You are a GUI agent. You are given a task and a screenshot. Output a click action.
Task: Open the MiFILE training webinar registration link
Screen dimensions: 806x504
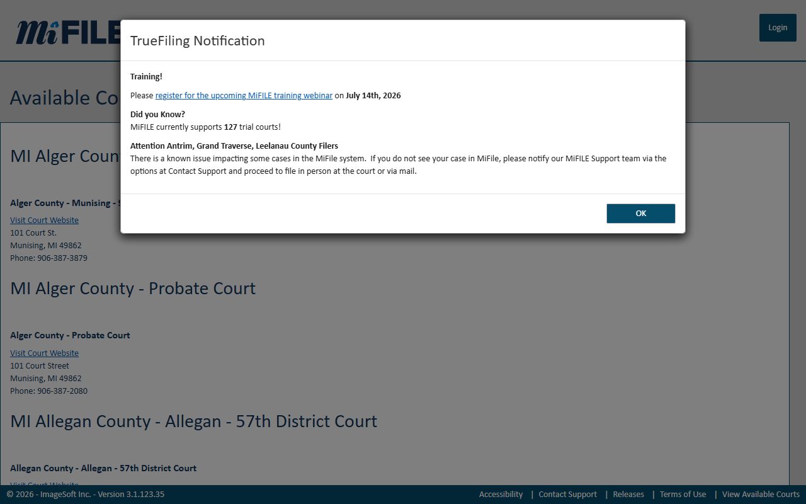[x=244, y=96]
